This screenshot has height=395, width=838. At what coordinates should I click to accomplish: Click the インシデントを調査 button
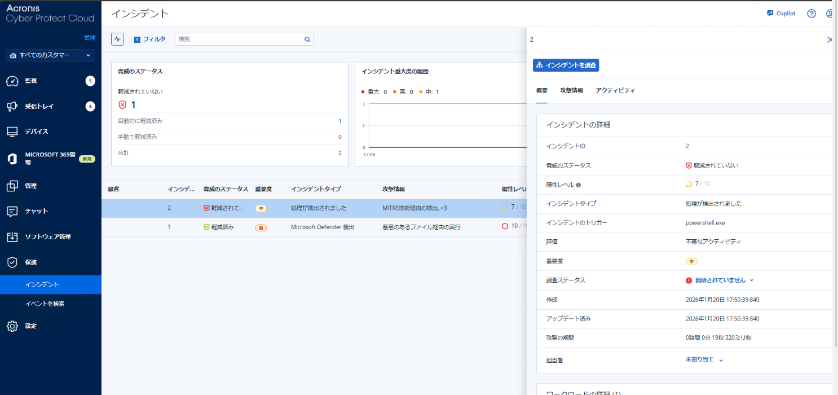[566, 65]
